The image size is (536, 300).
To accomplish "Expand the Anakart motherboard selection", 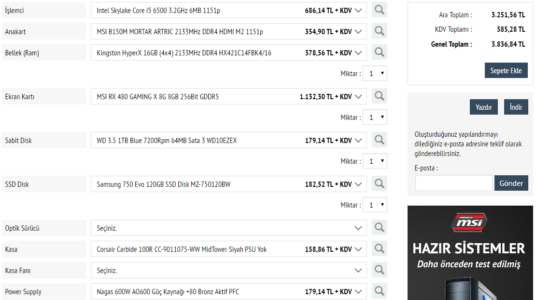I will click(x=229, y=31).
